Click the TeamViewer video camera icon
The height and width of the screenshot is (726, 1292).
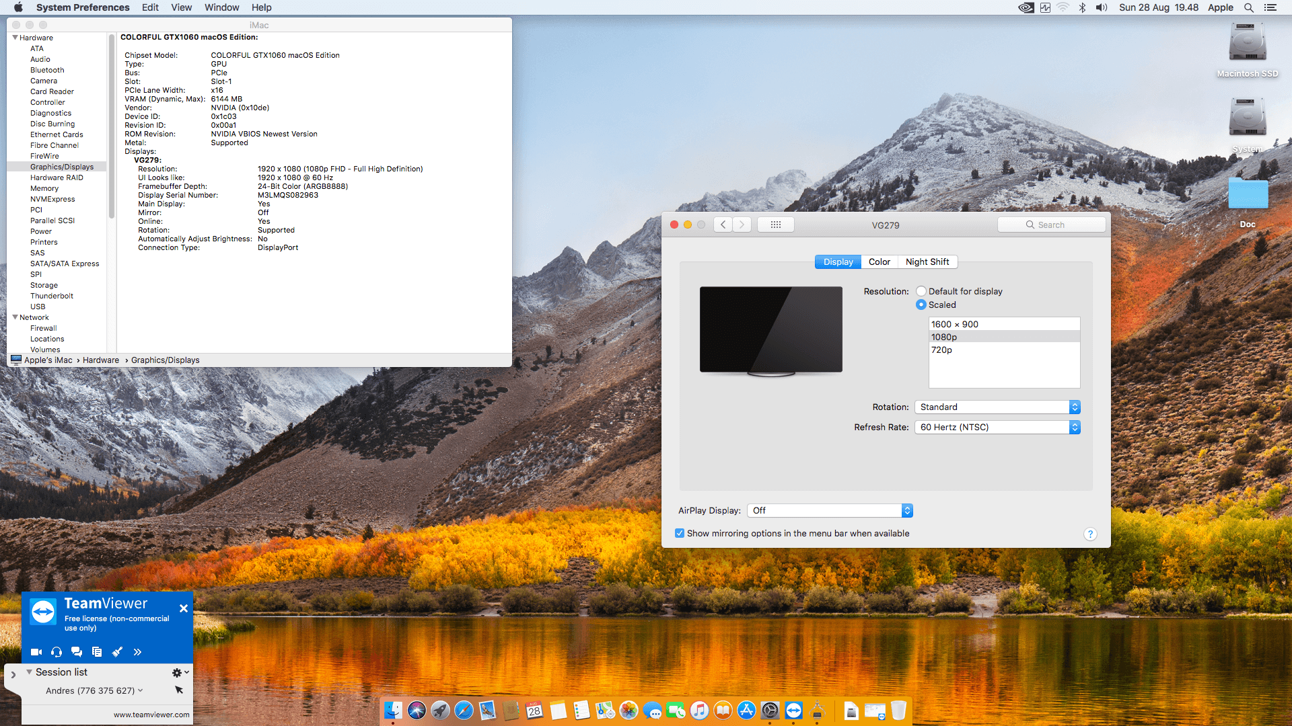pos(36,652)
